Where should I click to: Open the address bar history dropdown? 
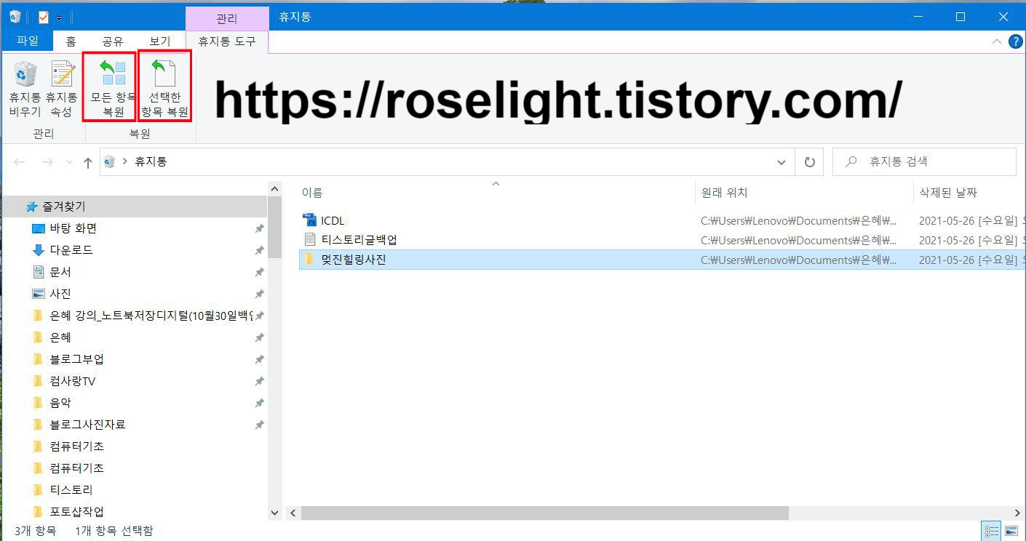coord(781,161)
